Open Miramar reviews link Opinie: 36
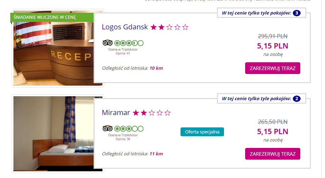This screenshot has width=325, height=178. click(x=123, y=139)
